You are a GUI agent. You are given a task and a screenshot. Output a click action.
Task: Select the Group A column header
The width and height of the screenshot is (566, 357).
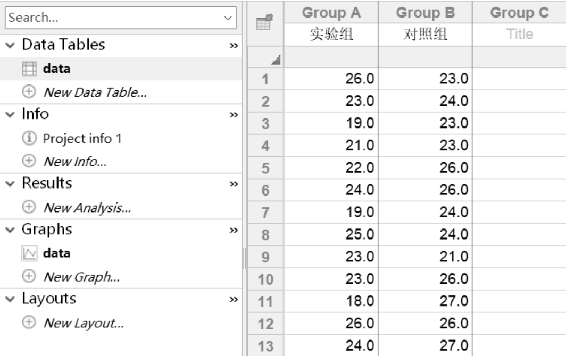(331, 13)
